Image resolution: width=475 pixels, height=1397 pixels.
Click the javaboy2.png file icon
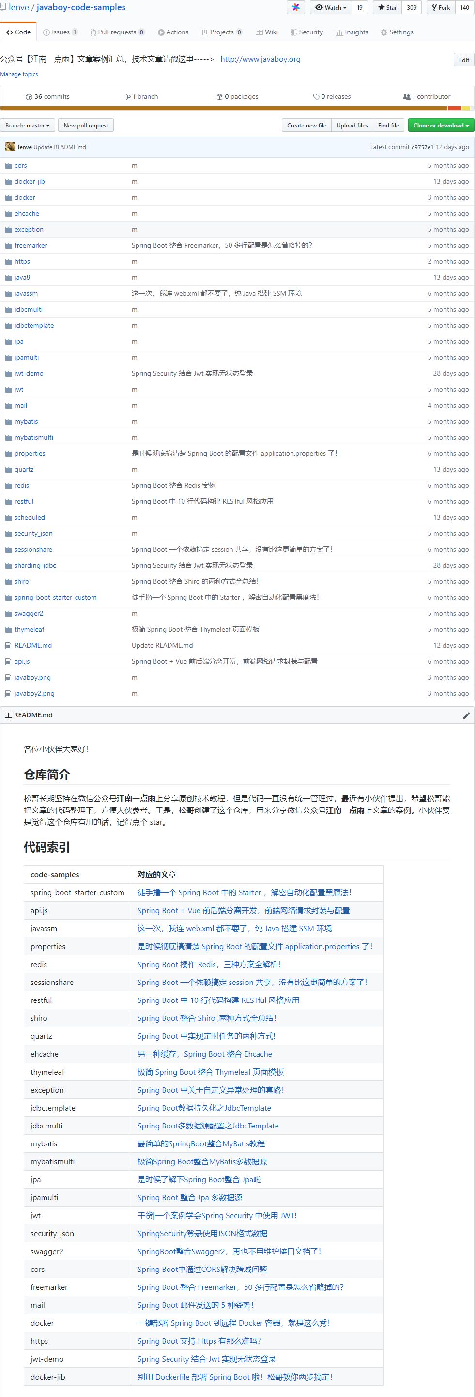[x=8, y=694]
